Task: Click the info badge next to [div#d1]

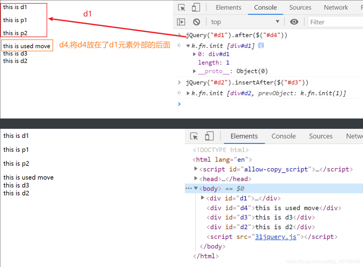Action: coord(261,45)
